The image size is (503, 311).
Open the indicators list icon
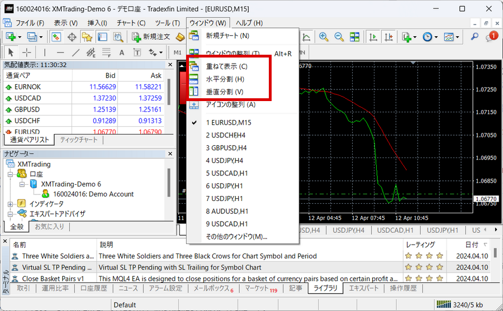[406, 37]
